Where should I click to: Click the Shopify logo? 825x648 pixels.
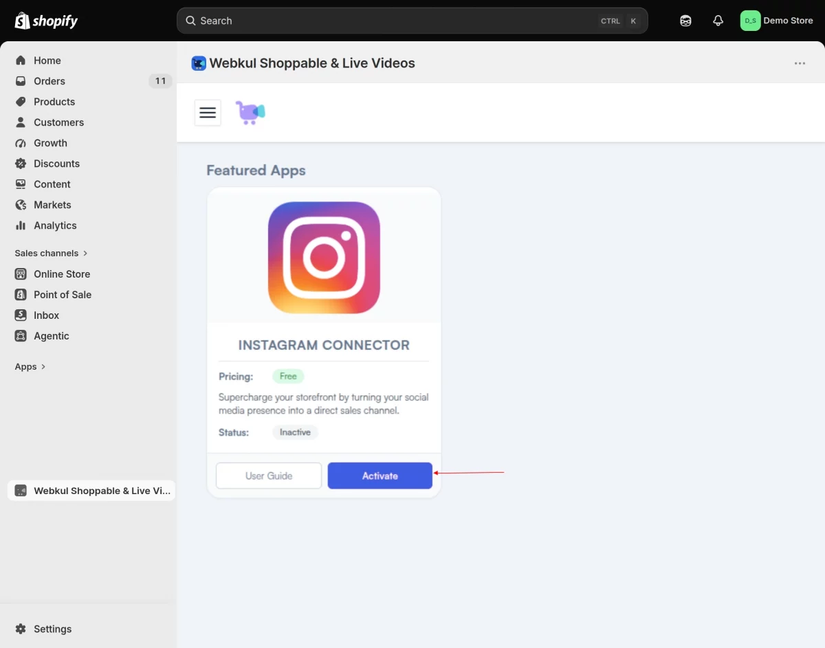coord(46,21)
